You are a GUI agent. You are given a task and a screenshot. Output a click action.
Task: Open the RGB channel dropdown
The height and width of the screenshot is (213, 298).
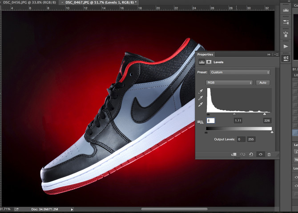pos(229,83)
